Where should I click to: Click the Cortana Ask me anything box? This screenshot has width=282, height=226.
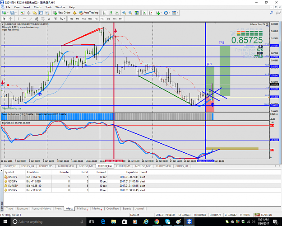coord(48,221)
